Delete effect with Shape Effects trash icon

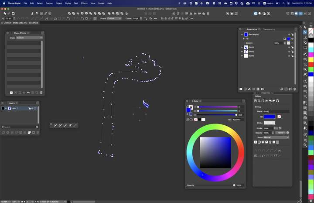tap(41, 93)
